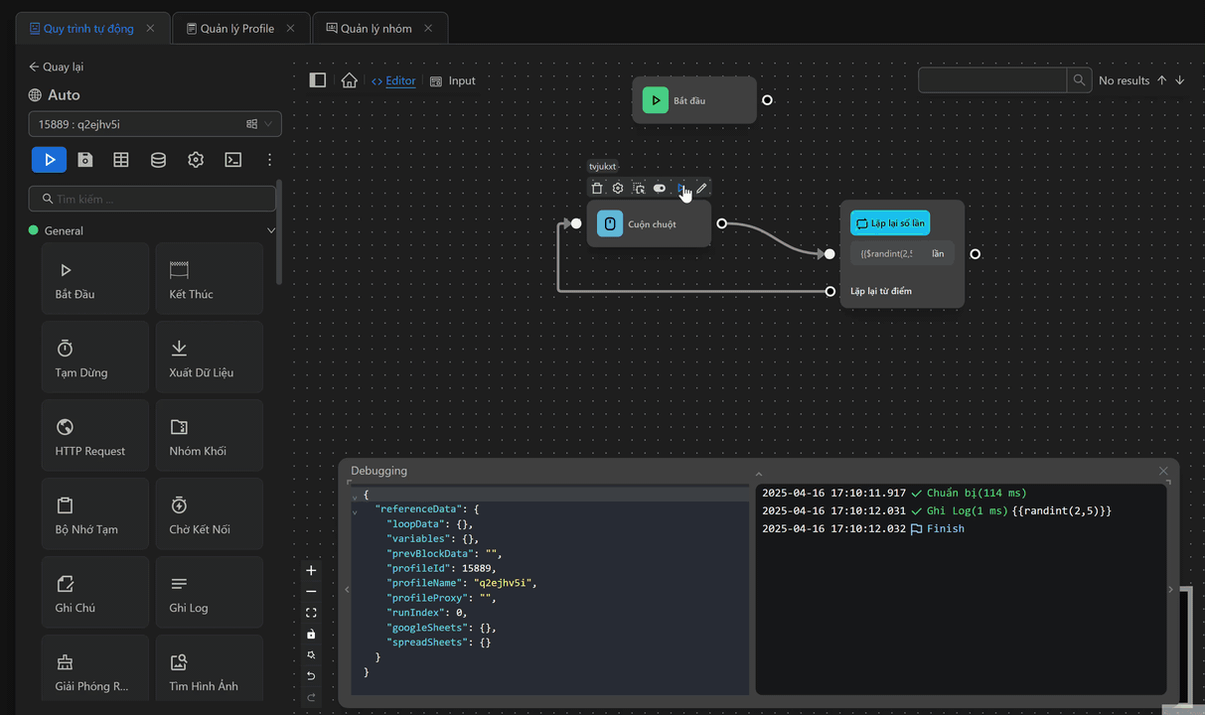The image size is (1205, 715).
Task: Collapse the referenceData node in the JSON viewer
Action: [355, 511]
